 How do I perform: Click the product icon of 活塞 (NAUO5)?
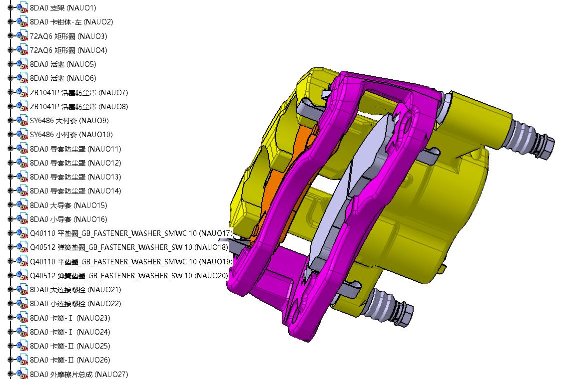[x=22, y=64]
